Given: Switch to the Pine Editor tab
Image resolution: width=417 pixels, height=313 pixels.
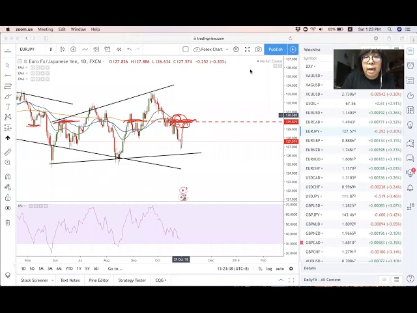Looking at the screenshot, I should [99, 280].
